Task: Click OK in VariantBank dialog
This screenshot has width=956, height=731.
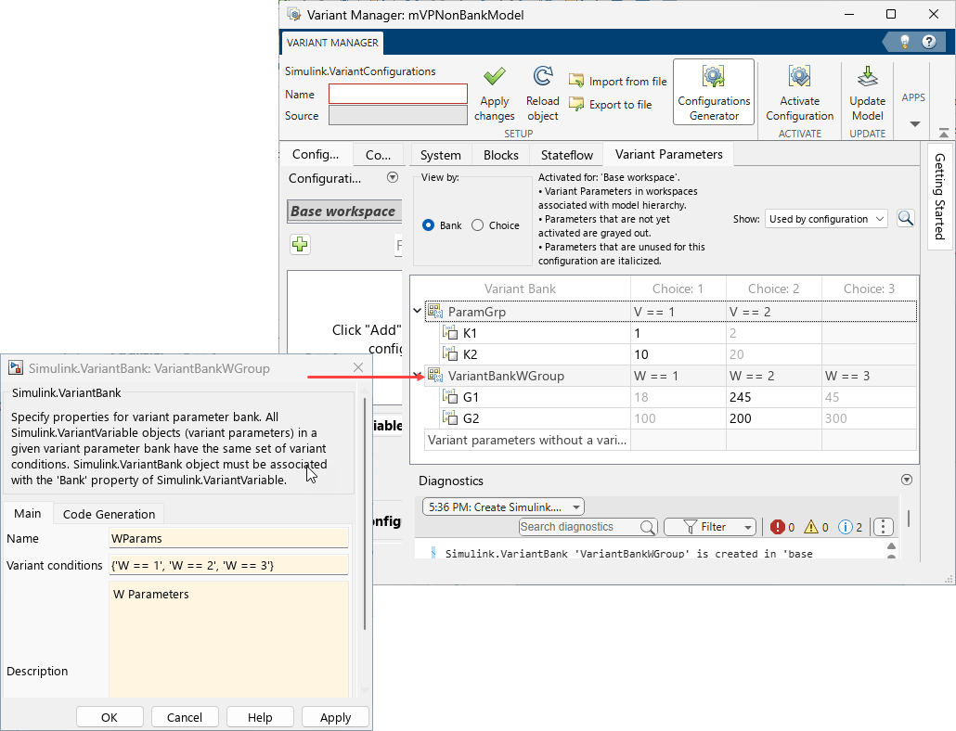Action: (110, 717)
